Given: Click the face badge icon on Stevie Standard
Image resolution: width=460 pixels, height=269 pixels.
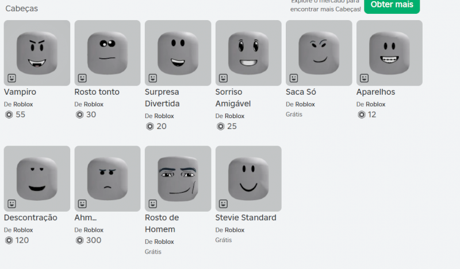Looking at the screenshot, I should point(223,204).
